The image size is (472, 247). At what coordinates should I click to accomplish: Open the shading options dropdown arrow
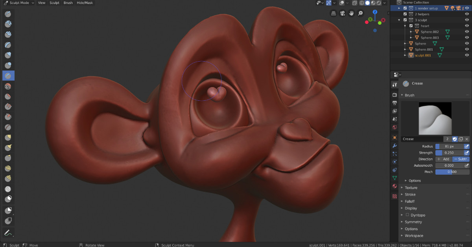coord(384,3)
